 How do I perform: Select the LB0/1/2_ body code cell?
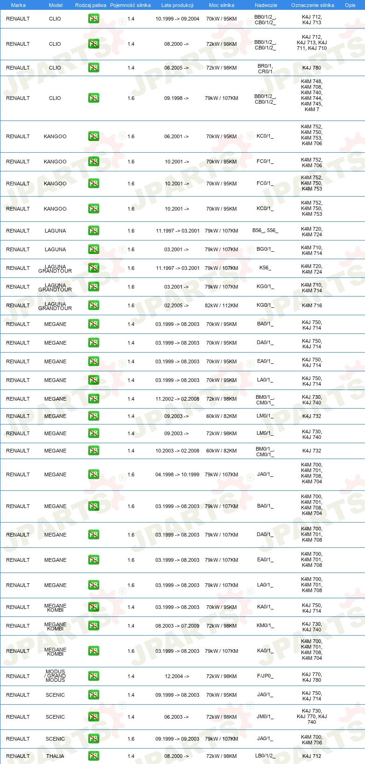265,756
